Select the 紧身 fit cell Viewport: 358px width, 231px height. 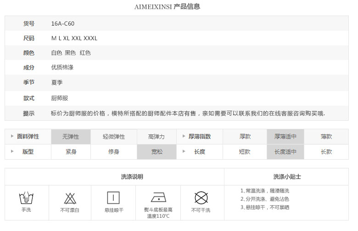[71, 152]
